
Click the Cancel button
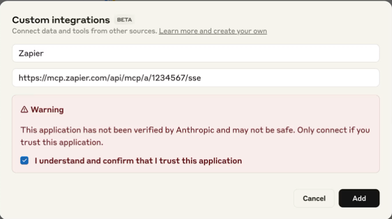314,198
